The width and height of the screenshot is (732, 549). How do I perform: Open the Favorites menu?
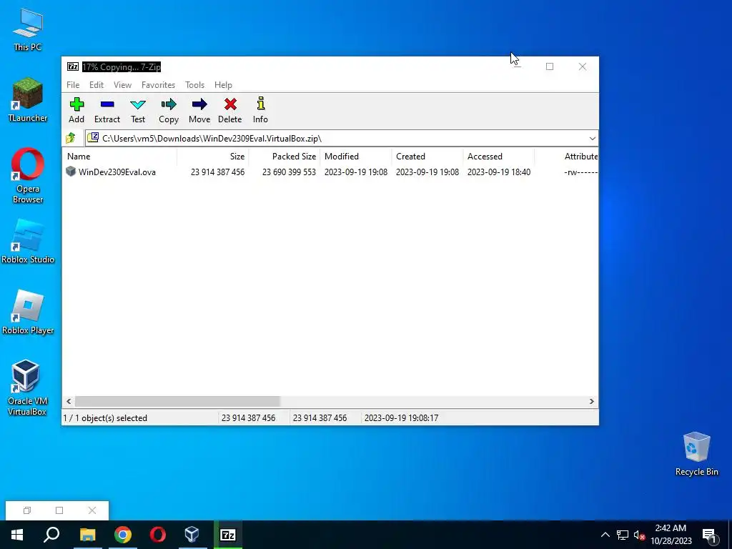[x=158, y=85]
